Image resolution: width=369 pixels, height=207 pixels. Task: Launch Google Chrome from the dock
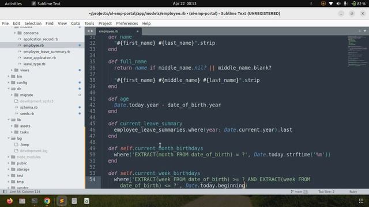click(47, 201)
